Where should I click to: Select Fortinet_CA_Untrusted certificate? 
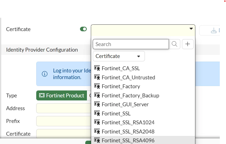point(143,77)
